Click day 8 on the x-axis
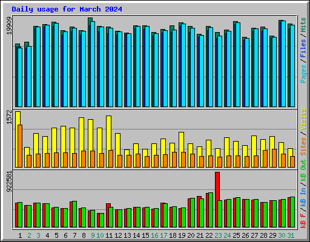The height and width of the screenshot is (242, 310). (x=84, y=235)
